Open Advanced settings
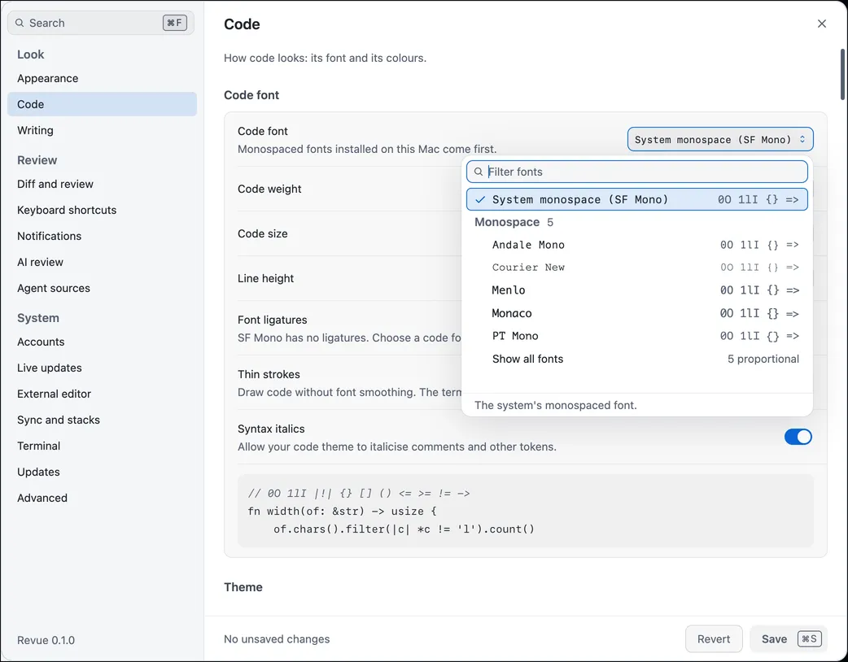The image size is (848, 662). [102, 498]
